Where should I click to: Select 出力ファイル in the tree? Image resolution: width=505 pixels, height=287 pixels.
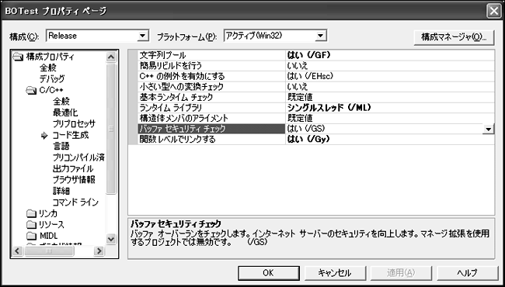[73, 169]
